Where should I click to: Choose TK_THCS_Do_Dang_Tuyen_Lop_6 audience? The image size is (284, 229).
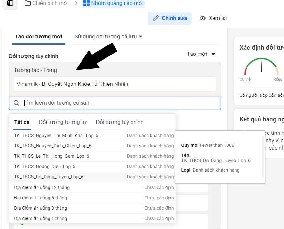93,177
